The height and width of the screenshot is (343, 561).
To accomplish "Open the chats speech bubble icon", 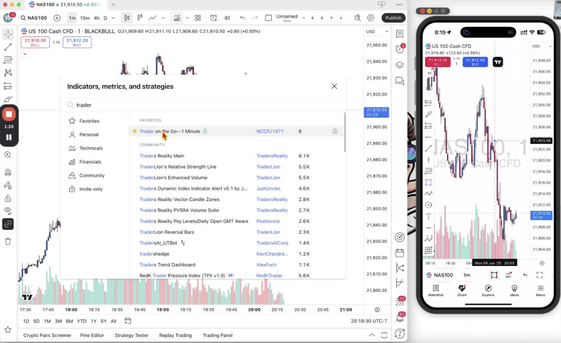I will coord(400,81).
